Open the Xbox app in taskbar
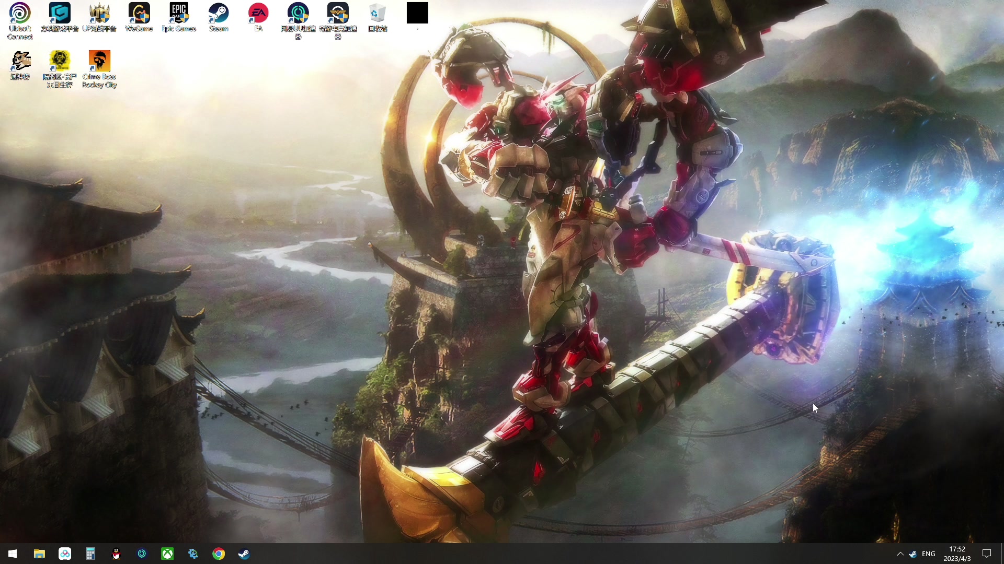The height and width of the screenshot is (564, 1004). point(167,554)
